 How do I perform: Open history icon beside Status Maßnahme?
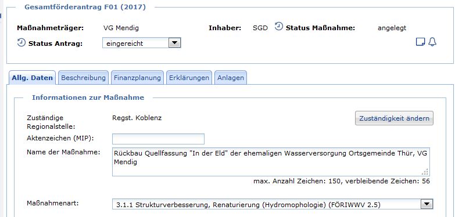click(278, 26)
